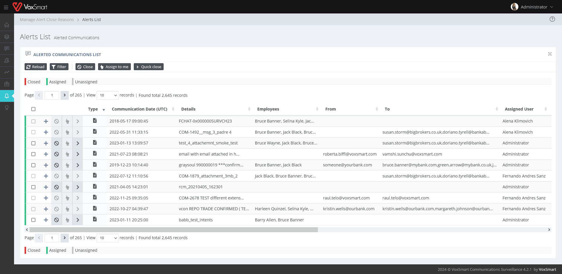This screenshot has width=562, height=274.
Task: Expand the Alerted Communications panel to fullscreen
Action: click(550, 54)
